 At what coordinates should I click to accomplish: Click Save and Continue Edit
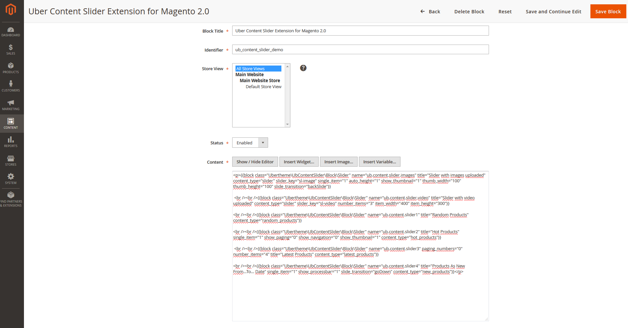point(553,11)
